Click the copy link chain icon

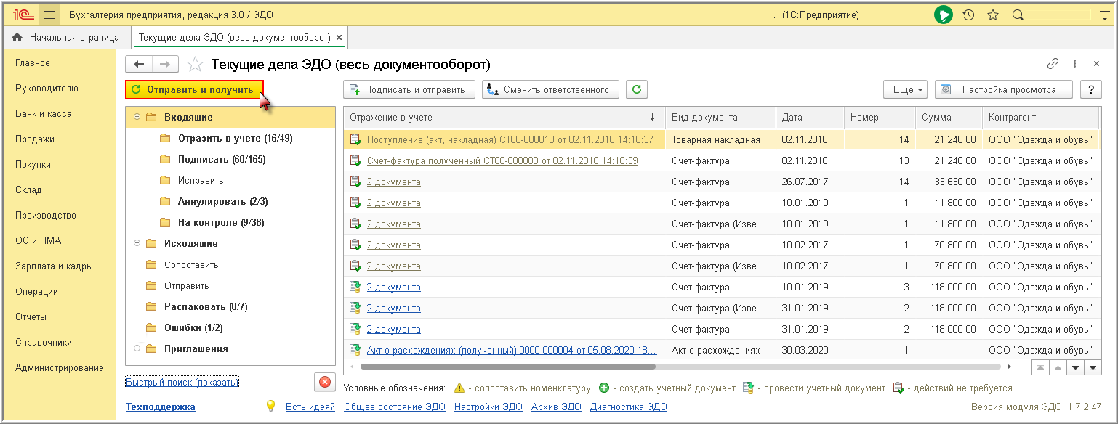click(x=1053, y=64)
